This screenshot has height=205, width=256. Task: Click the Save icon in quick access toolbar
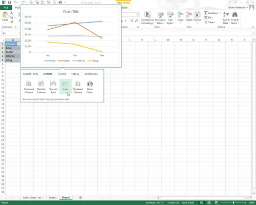point(9,3)
